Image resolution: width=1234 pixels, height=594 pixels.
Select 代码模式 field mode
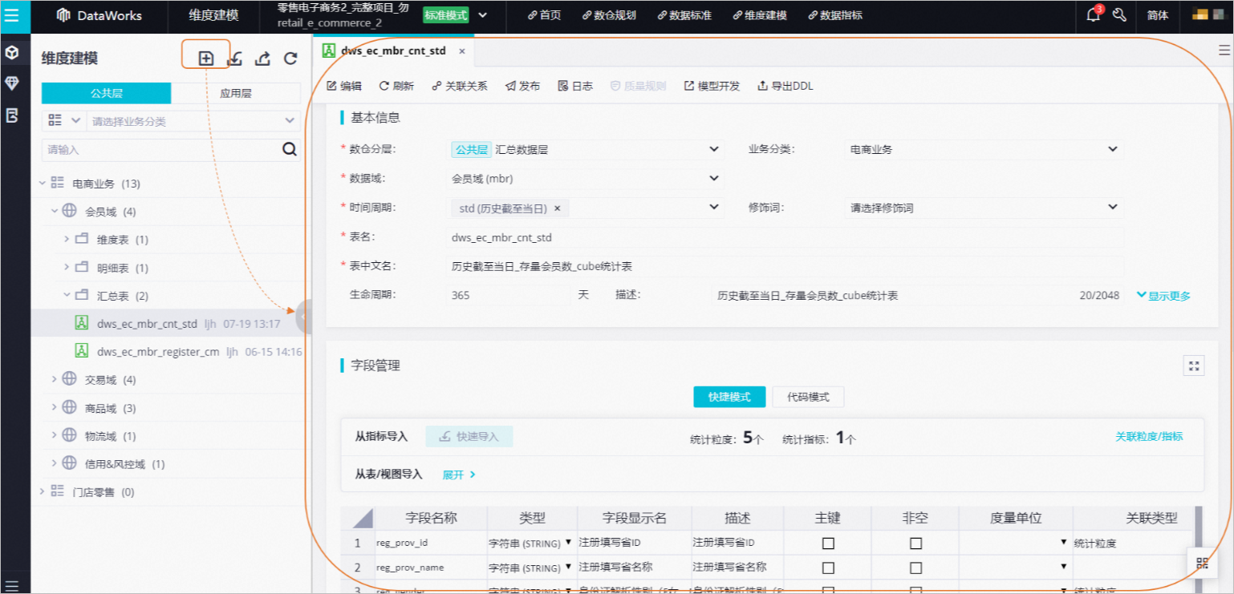808,397
